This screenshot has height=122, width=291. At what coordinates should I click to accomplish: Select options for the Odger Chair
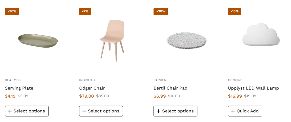tap(101, 111)
